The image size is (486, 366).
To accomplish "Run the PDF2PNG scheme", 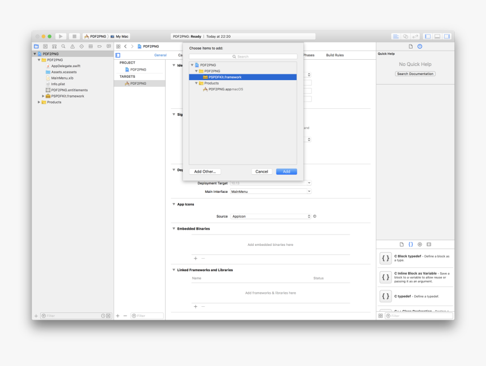I will [60, 36].
